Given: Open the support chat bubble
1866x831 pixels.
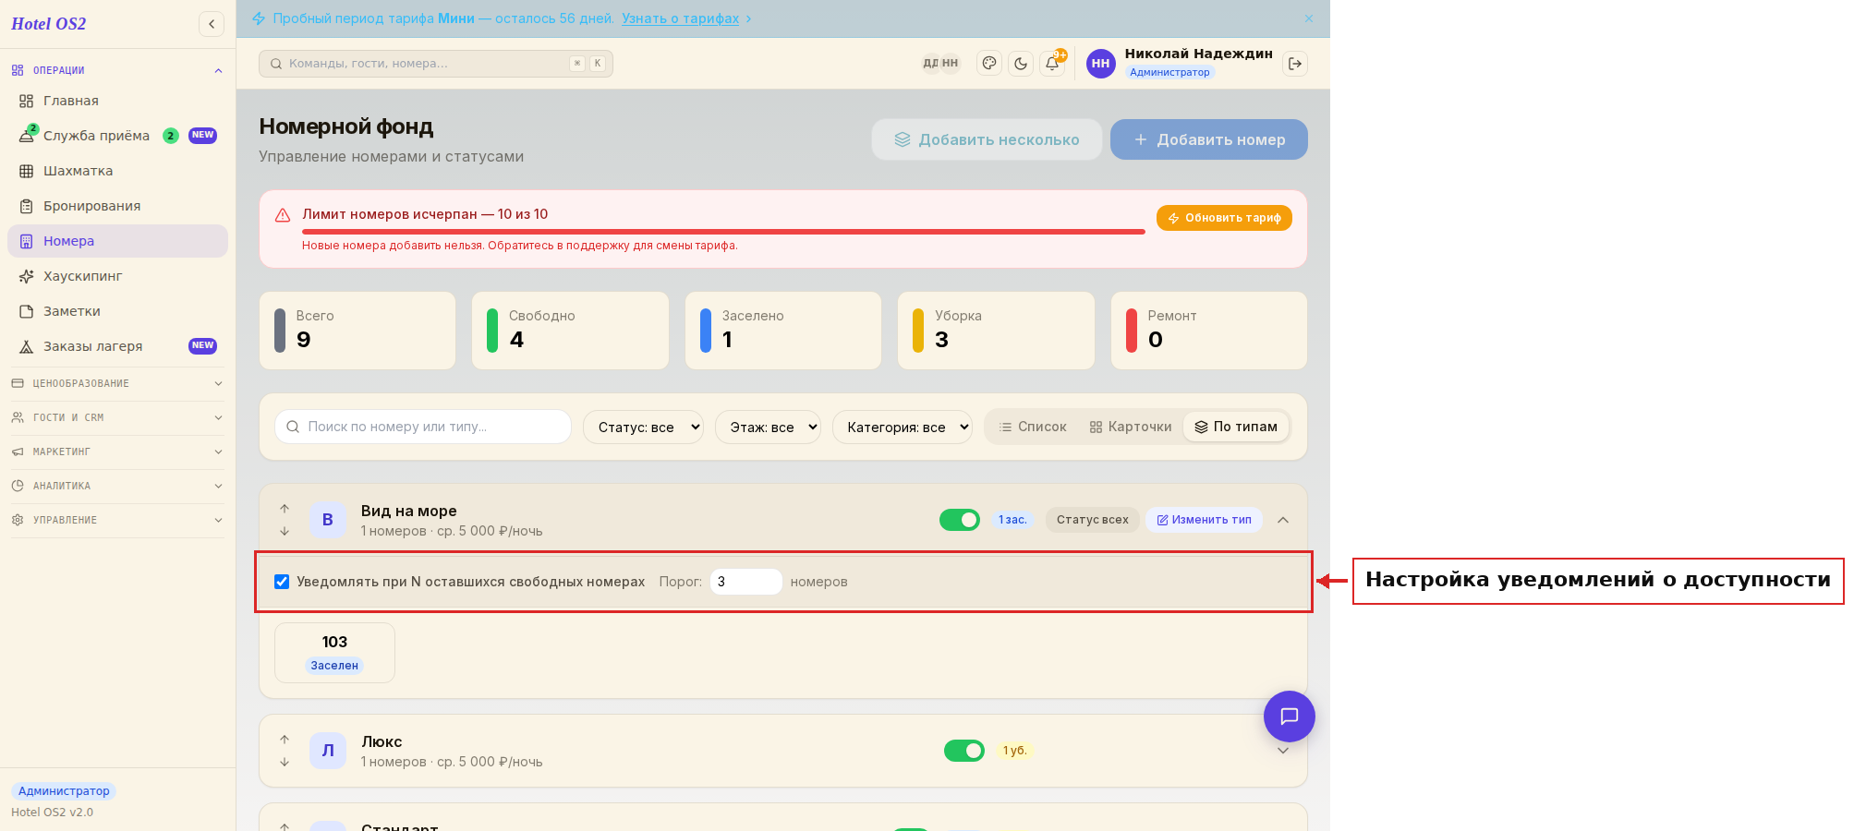Looking at the screenshot, I should click(1290, 717).
